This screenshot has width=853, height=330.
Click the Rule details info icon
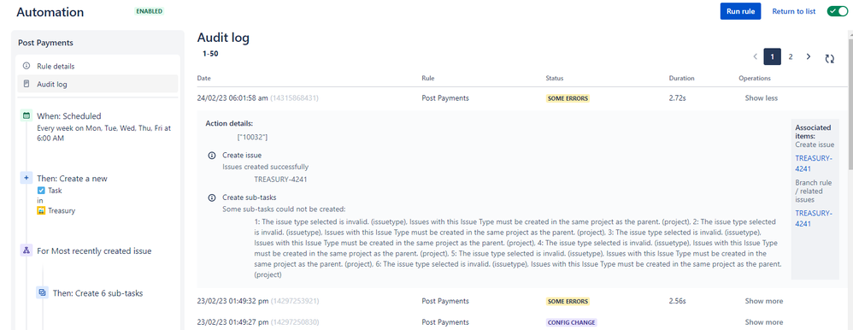point(26,66)
